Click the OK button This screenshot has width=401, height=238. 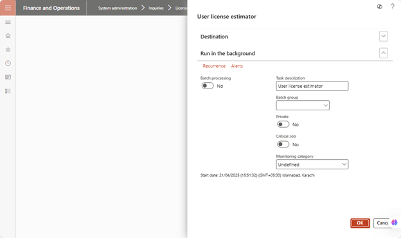[x=360, y=223]
